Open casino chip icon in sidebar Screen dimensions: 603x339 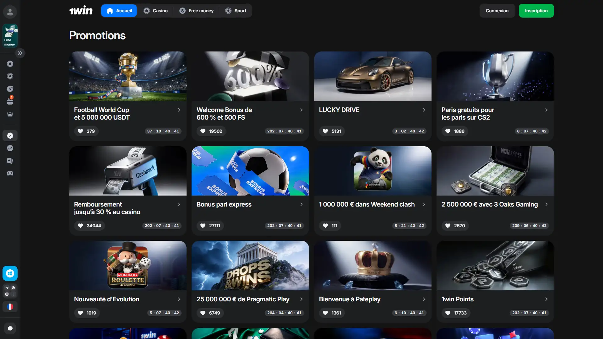tap(10, 64)
